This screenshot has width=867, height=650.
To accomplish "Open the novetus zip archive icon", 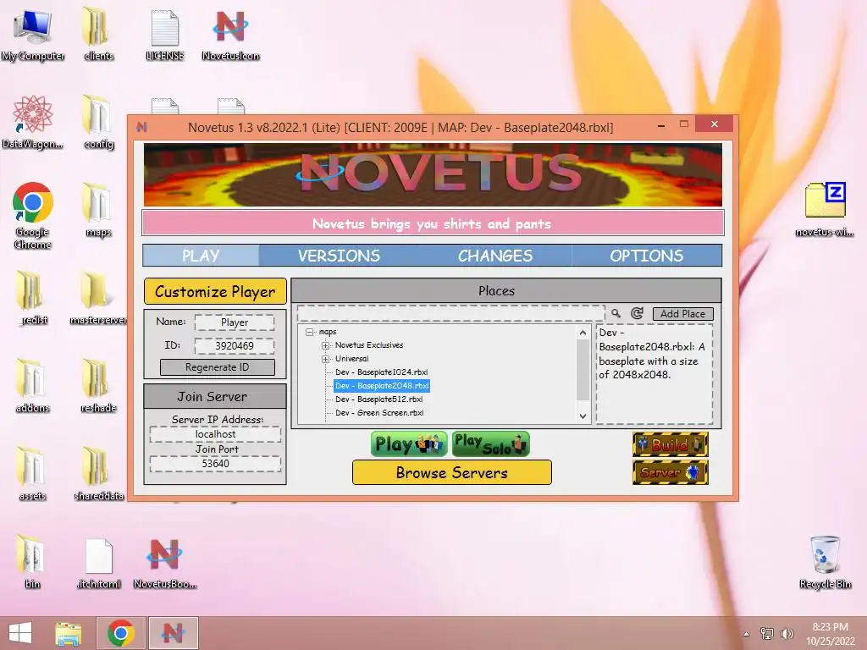I will [x=825, y=209].
